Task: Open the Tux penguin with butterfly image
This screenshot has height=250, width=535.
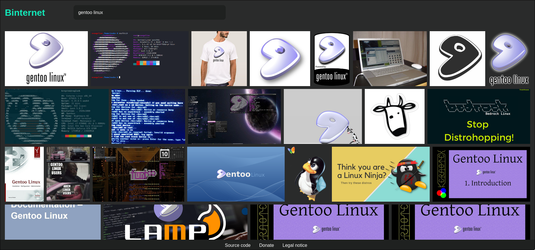Action: point(308,174)
